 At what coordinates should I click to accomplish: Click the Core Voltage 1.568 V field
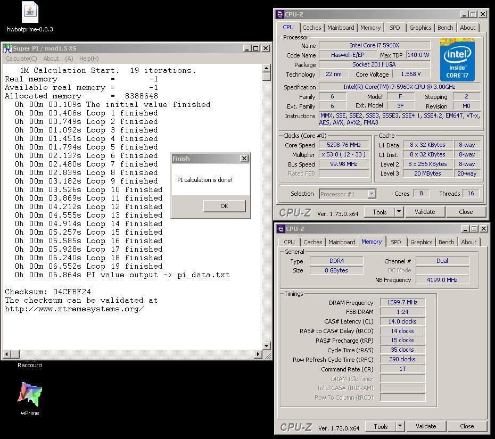click(x=411, y=74)
